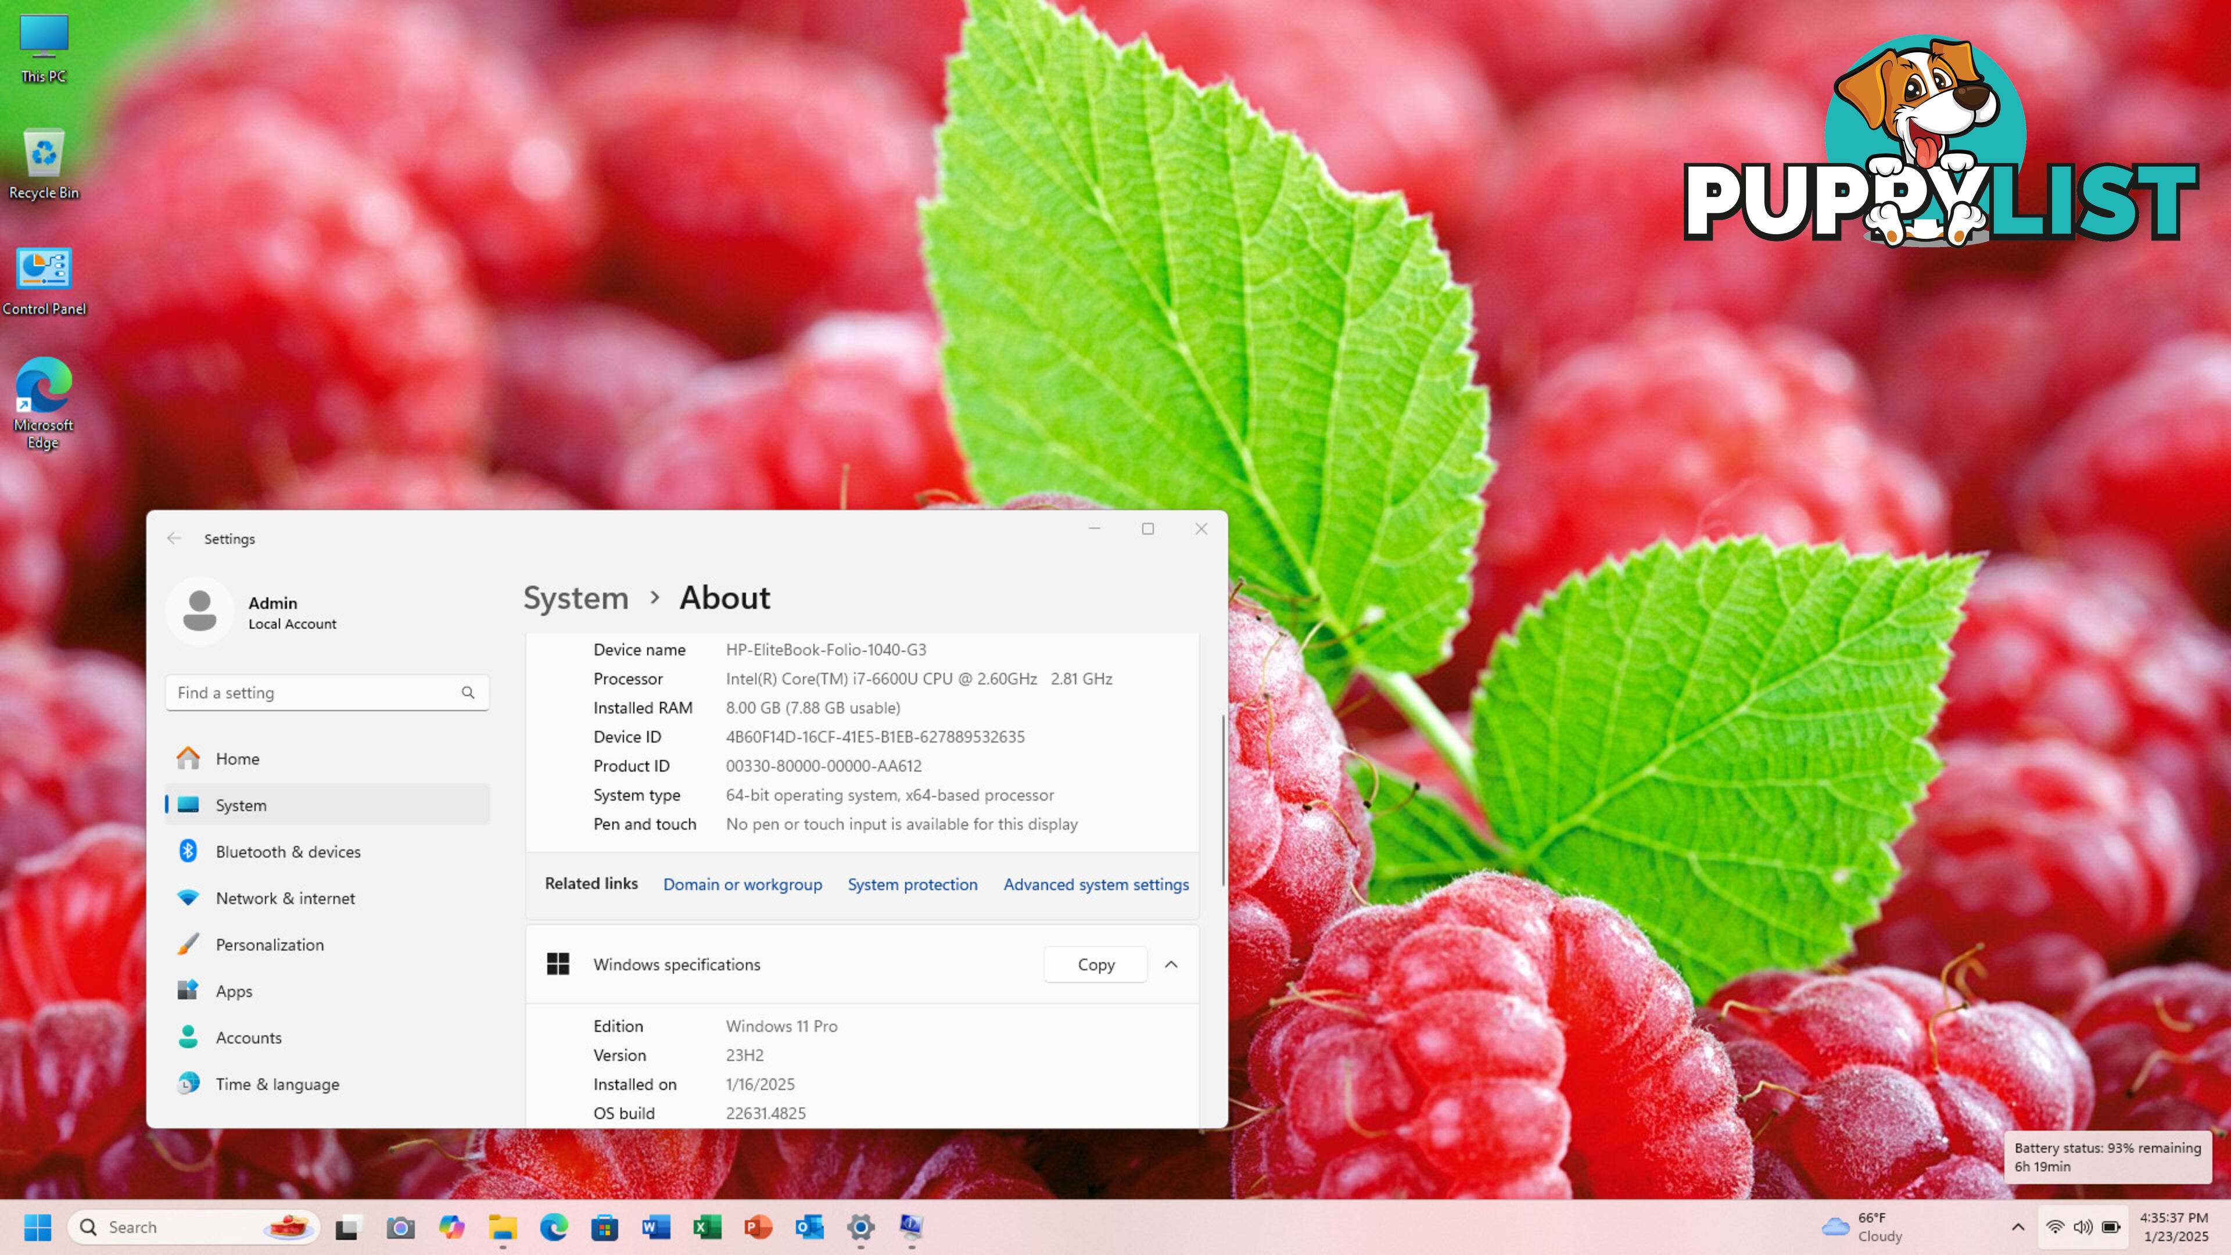Launch Microsoft Edge from the desktop shortcut
2231x1255 pixels.
[44, 404]
